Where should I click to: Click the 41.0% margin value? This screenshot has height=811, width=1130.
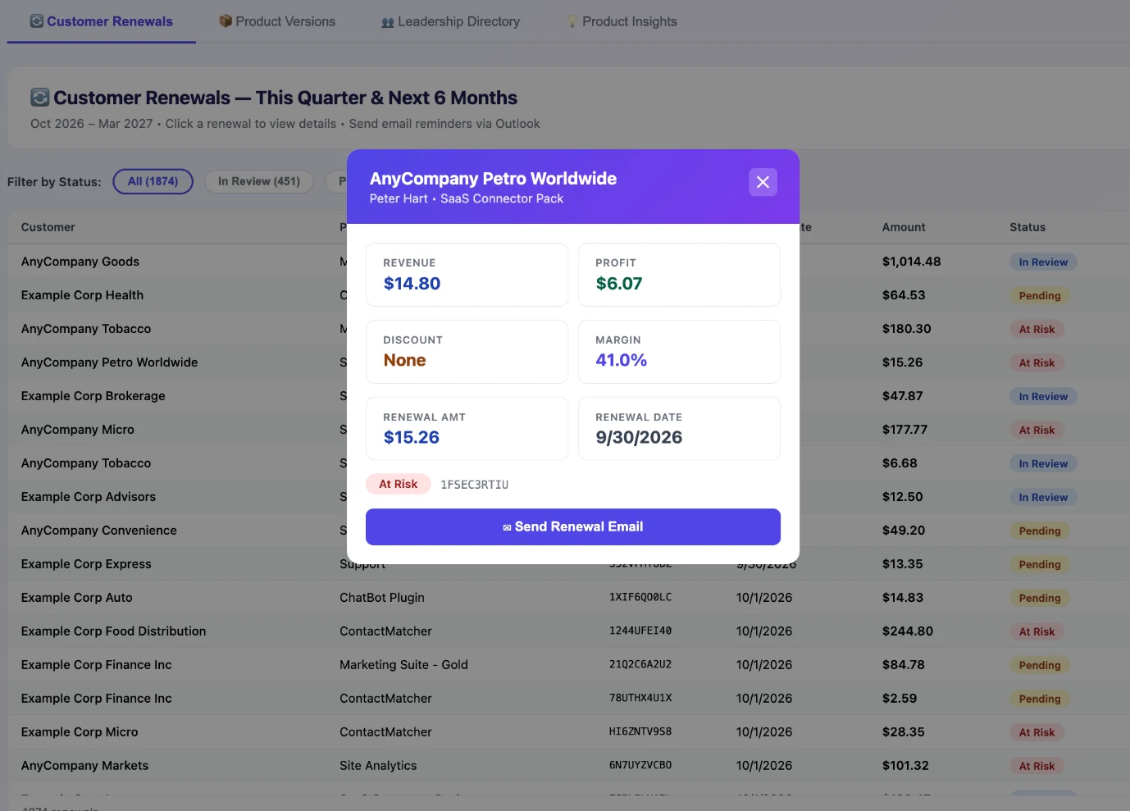pos(622,361)
